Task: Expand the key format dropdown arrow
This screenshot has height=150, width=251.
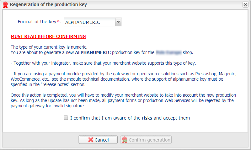Action: click(x=119, y=22)
